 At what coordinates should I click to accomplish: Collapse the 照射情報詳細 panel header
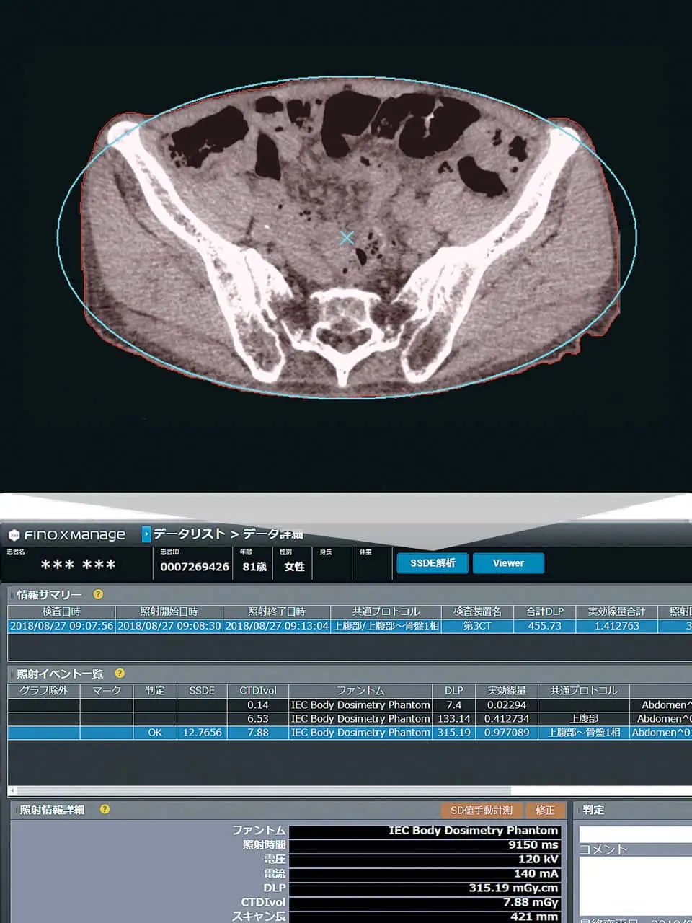pyautogui.click(x=14, y=810)
